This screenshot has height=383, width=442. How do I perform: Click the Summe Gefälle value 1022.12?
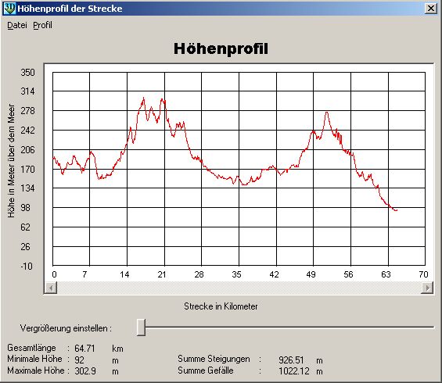294,371
